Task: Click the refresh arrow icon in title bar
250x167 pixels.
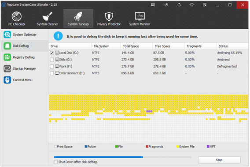Action: (x=179, y=5)
